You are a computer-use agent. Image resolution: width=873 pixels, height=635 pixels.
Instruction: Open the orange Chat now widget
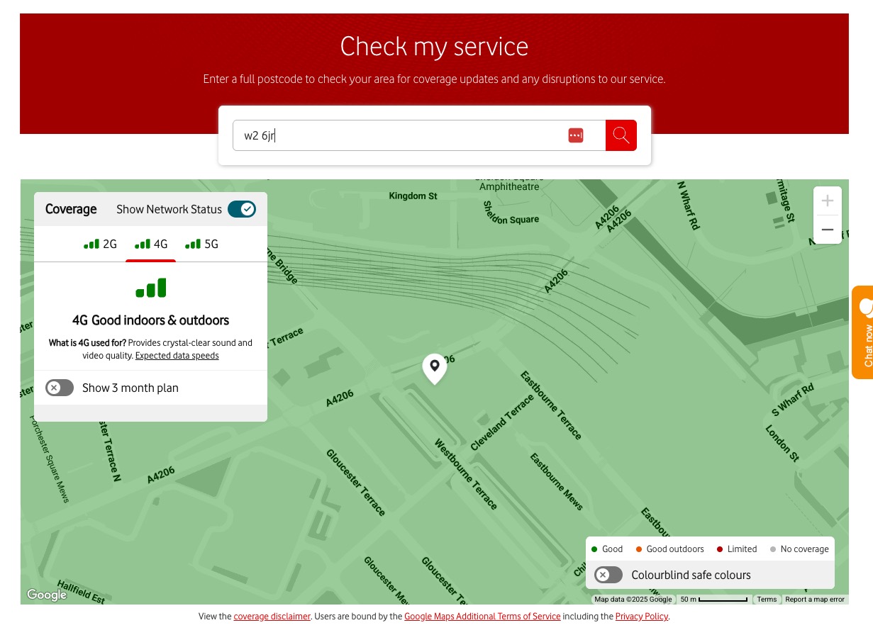pos(862,332)
